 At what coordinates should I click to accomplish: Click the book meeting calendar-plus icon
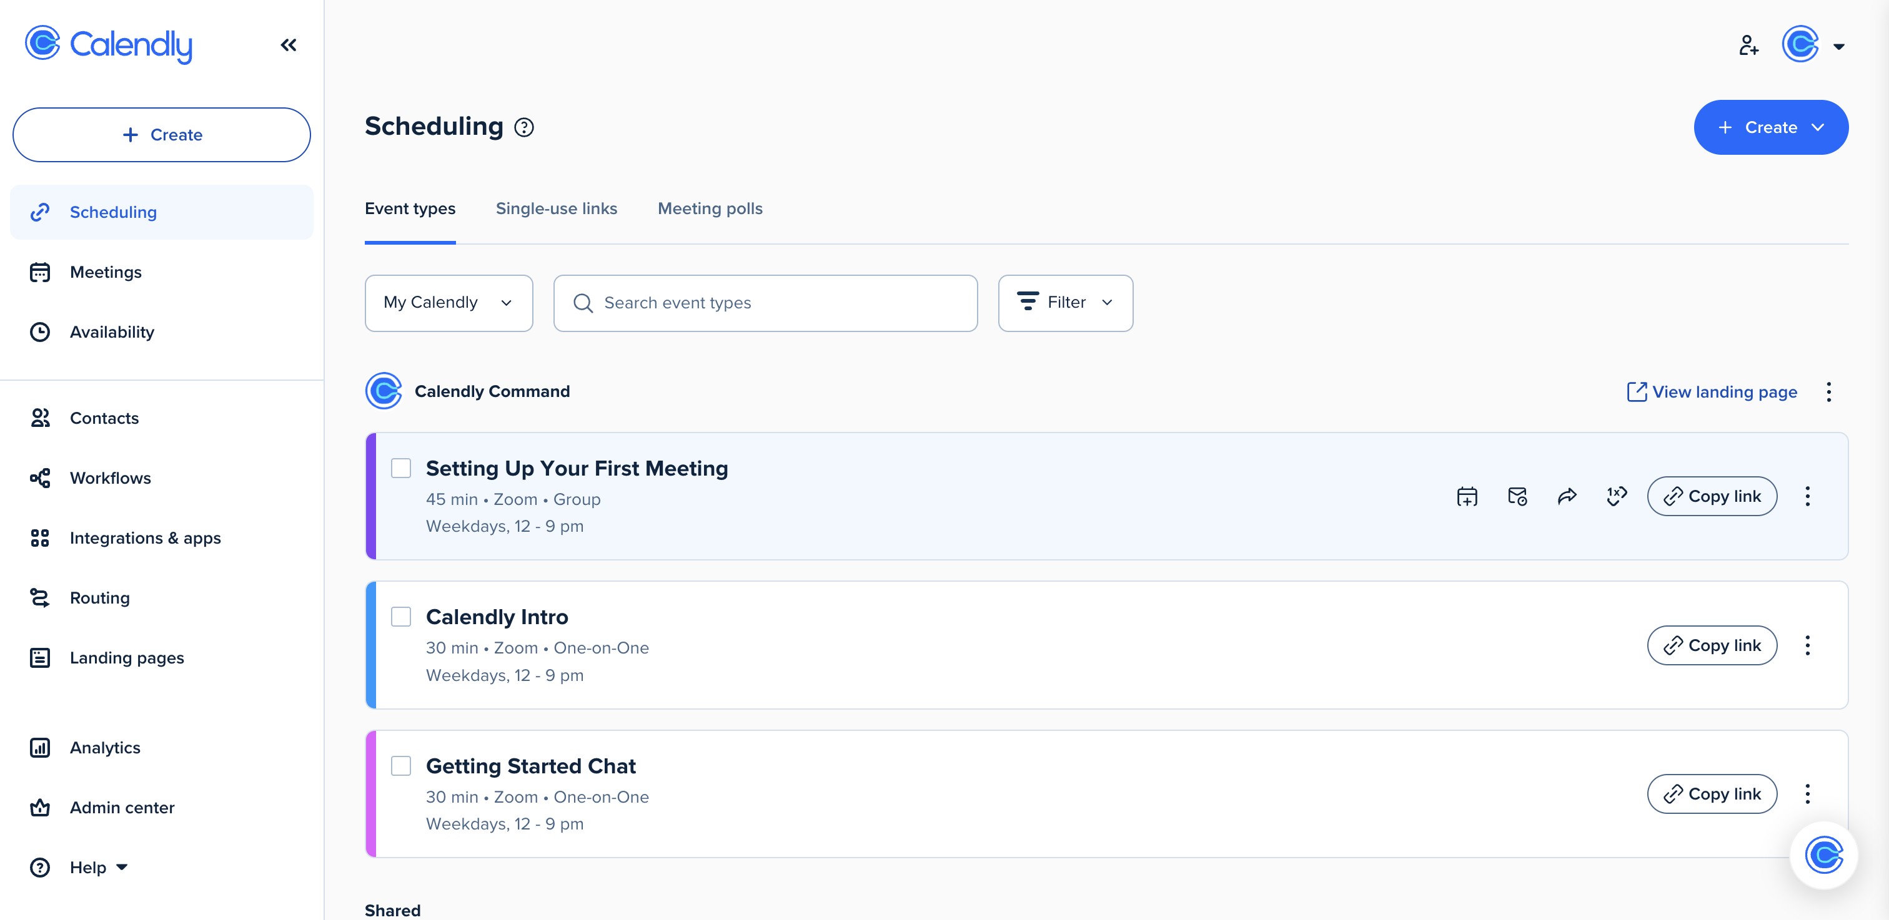click(x=1467, y=497)
